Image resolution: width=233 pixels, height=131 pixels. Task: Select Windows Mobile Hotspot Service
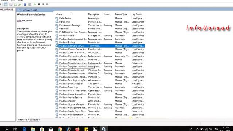[x=100, y=115]
